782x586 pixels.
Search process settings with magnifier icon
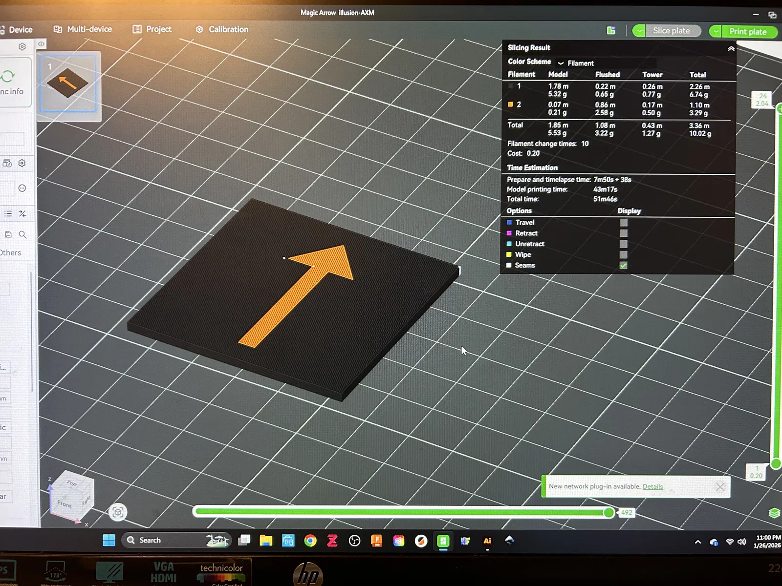[22, 234]
